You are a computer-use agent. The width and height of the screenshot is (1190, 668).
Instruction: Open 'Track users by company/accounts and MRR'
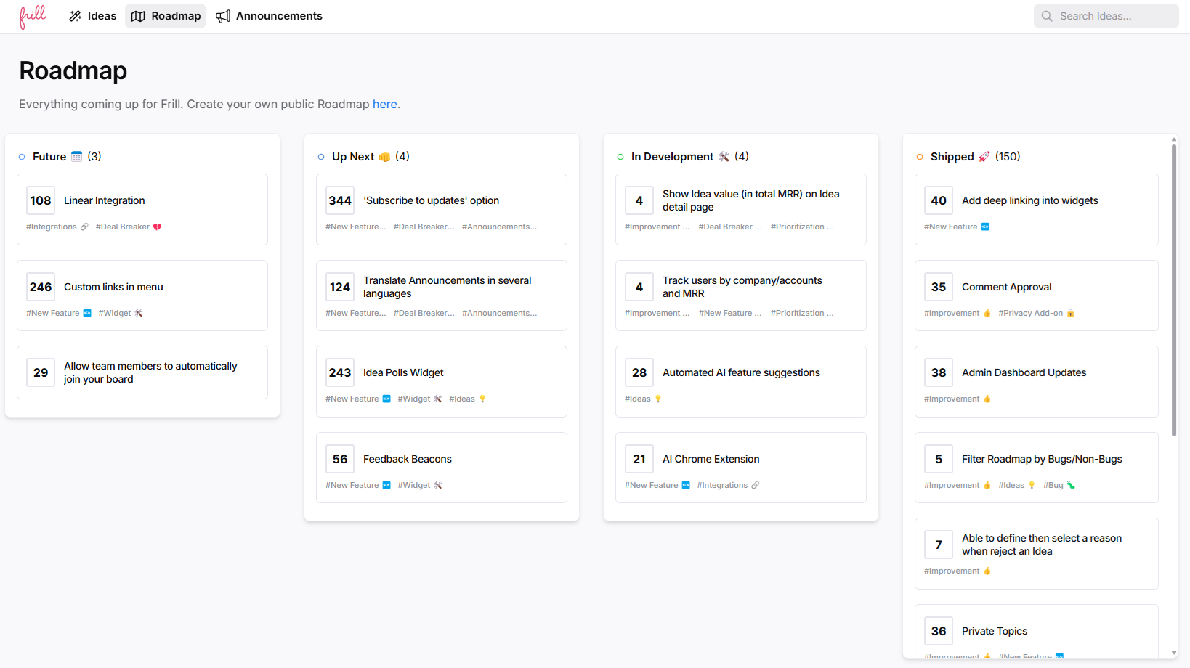coord(742,288)
